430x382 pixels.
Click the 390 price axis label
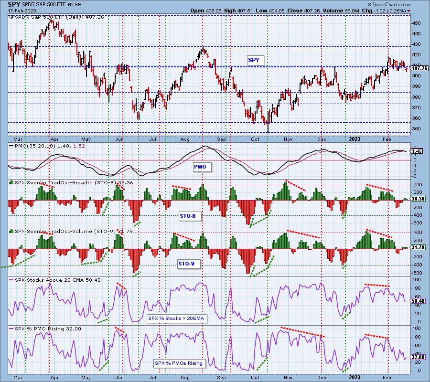pos(416,86)
